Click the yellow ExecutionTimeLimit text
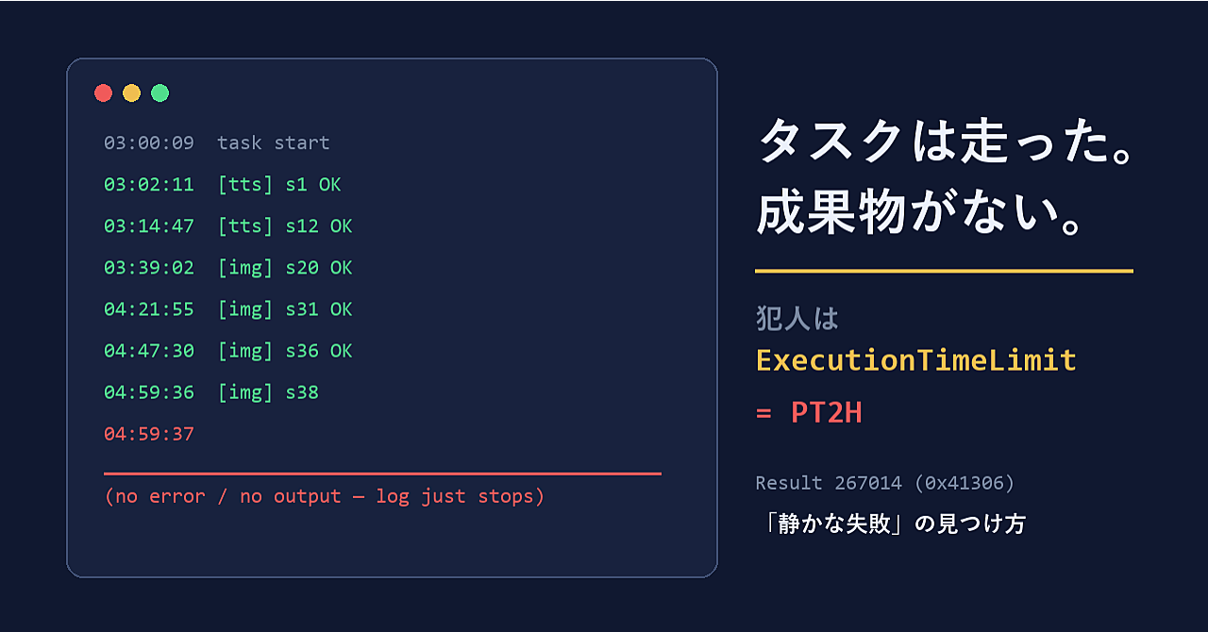This screenshot has height=632, width=1208. (916, 360)
